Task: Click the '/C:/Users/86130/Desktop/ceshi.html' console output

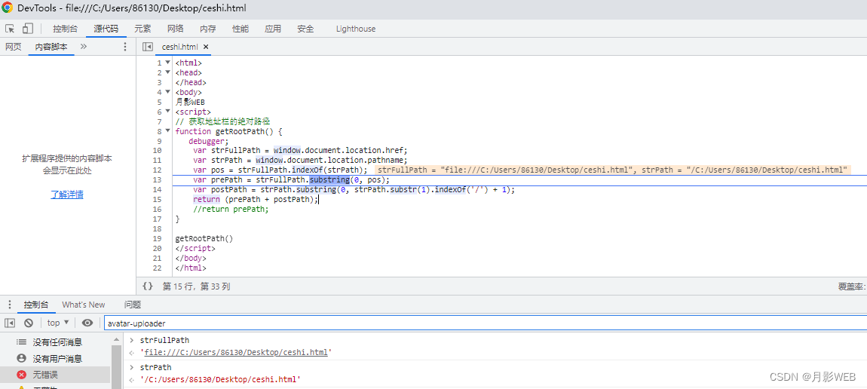Action: [x=220, y=379]
